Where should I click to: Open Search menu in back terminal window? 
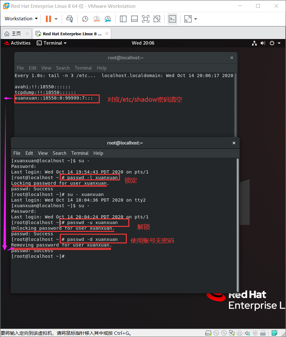pyautogui.click(x=63, y=68)
